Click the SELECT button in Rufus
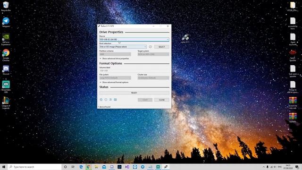Viewport: 302px width, 170px height. (161, 47)
